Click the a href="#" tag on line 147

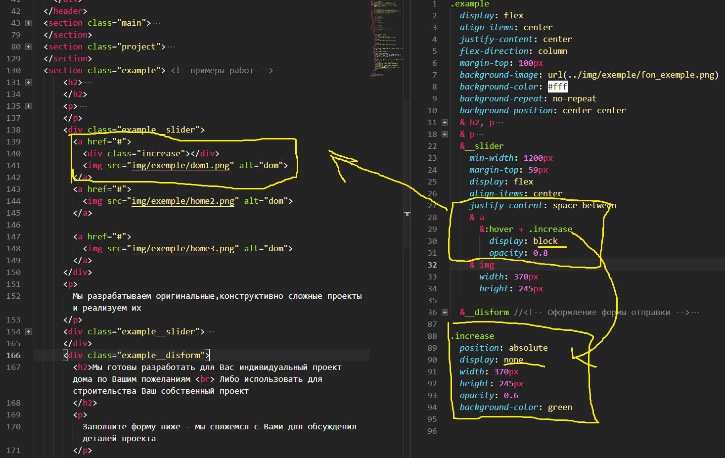pos(102,237)
